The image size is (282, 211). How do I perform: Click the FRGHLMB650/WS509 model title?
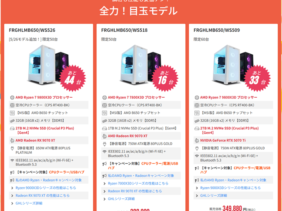pos(216,30)
